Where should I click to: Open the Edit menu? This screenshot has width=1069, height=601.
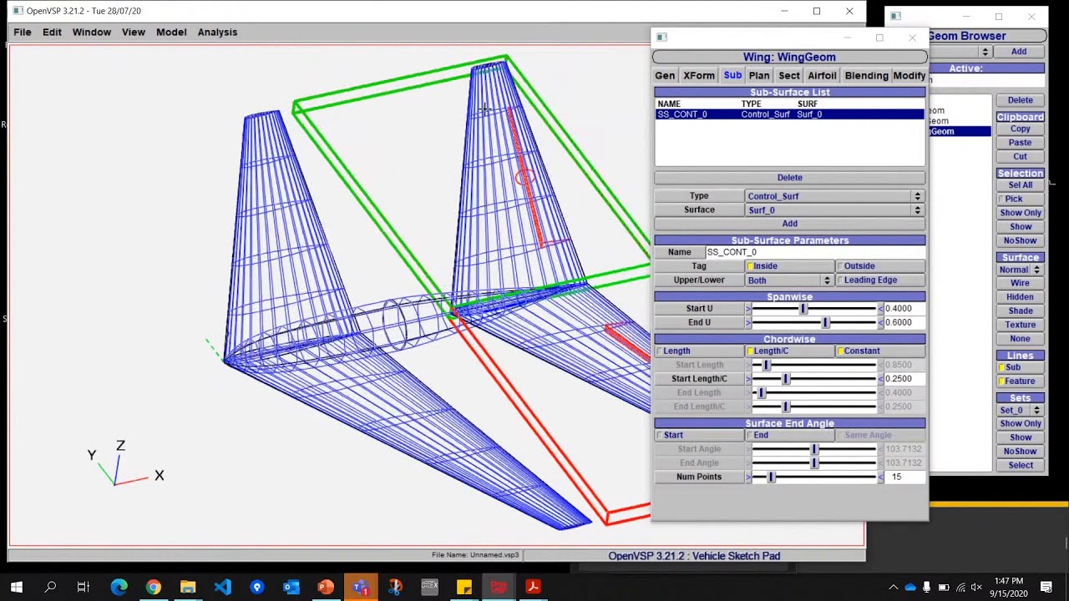click(x=52, y=32)
